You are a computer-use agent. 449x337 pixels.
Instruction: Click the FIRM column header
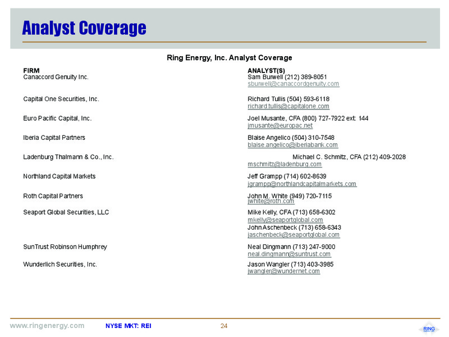pyautogui.click(x=31, y=71)
